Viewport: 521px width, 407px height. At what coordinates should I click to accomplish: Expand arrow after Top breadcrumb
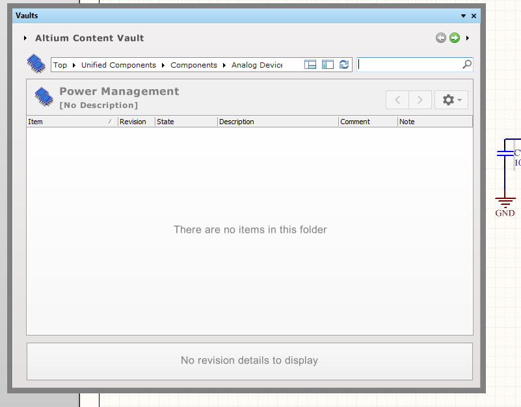74,65
